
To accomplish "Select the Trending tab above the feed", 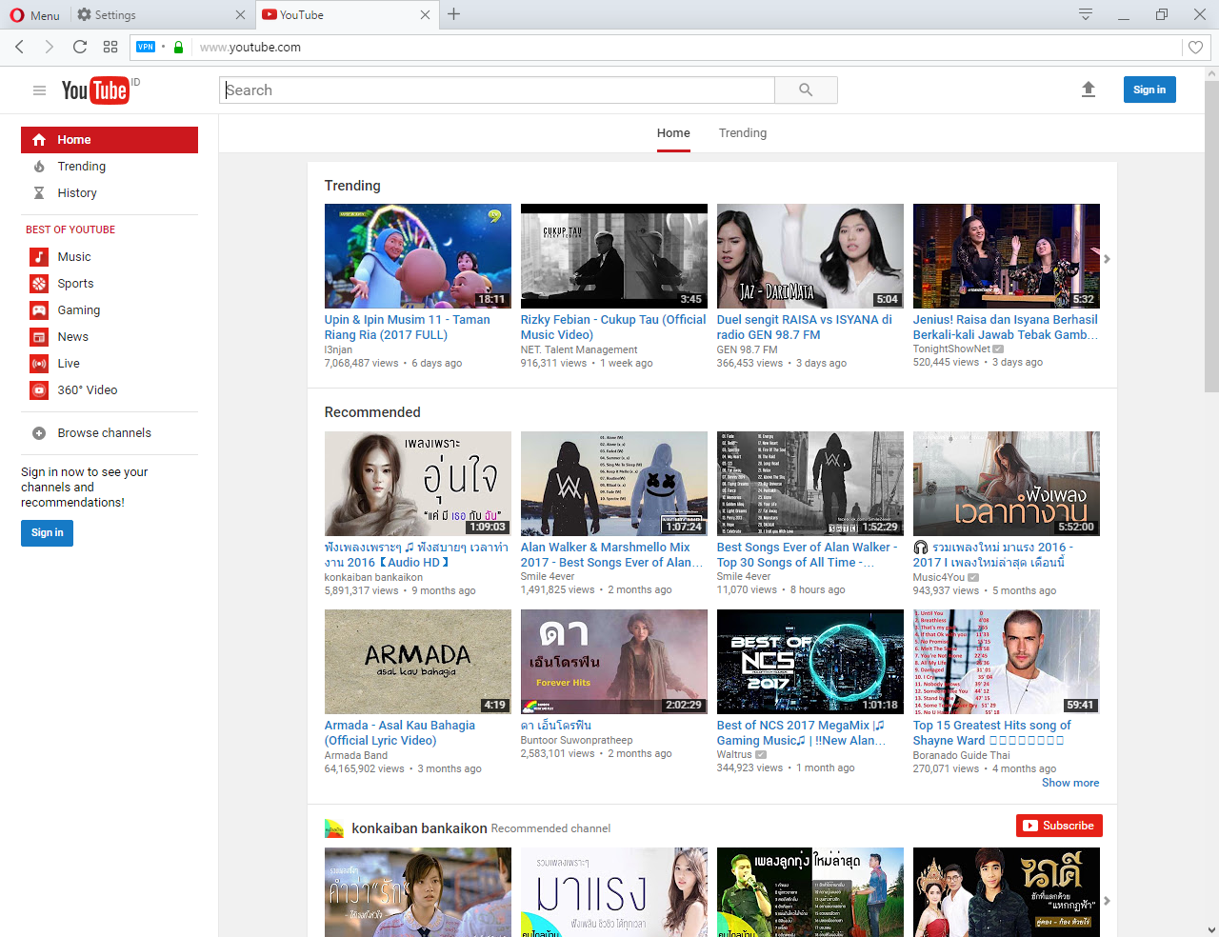I will coord(743,133).
